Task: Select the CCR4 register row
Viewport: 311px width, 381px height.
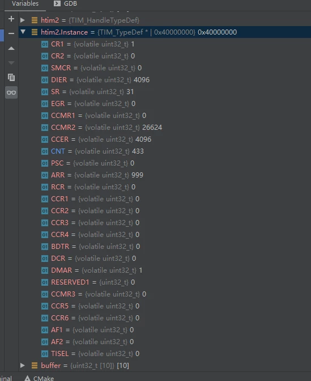Action: click(165, 235)
